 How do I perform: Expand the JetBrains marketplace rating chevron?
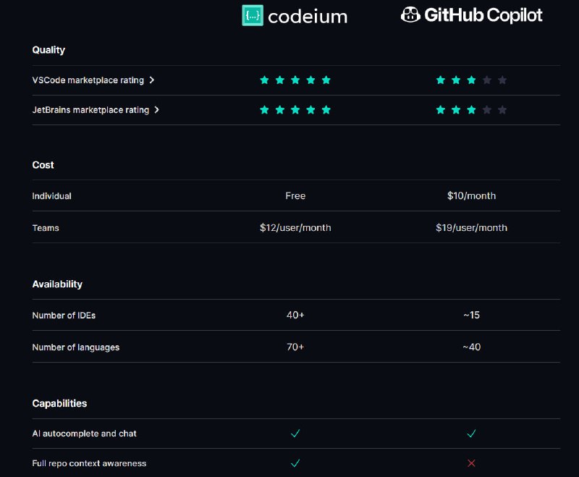tap(156, 110)
